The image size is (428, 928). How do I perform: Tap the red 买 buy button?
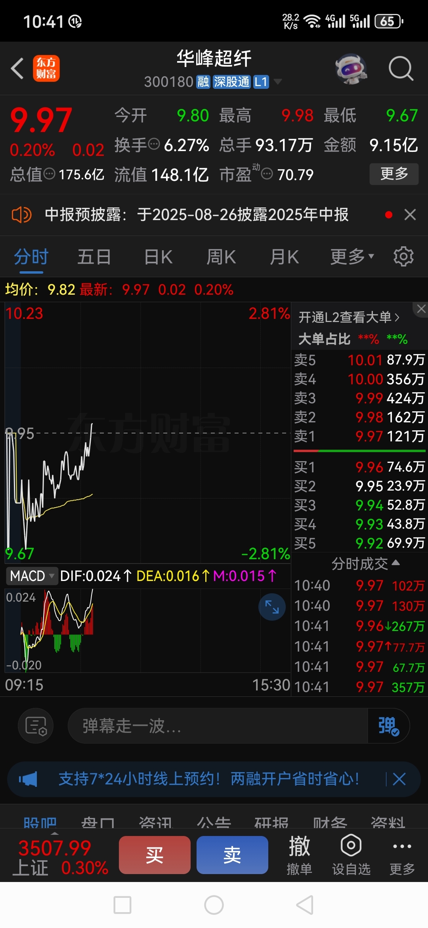click(x=155, y=855)
